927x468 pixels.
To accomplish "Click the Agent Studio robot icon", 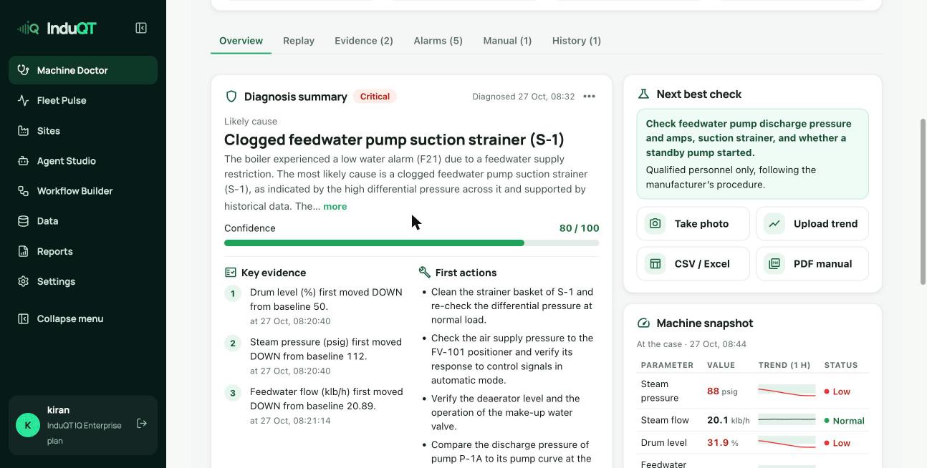I will [24, 161].
